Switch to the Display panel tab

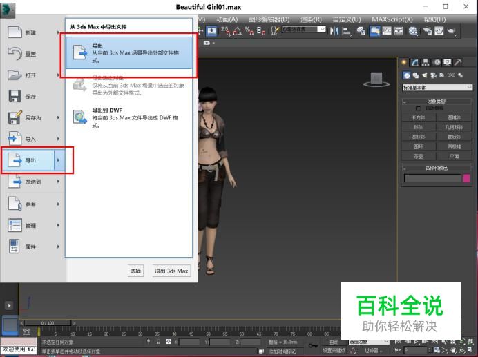[447, 63]
